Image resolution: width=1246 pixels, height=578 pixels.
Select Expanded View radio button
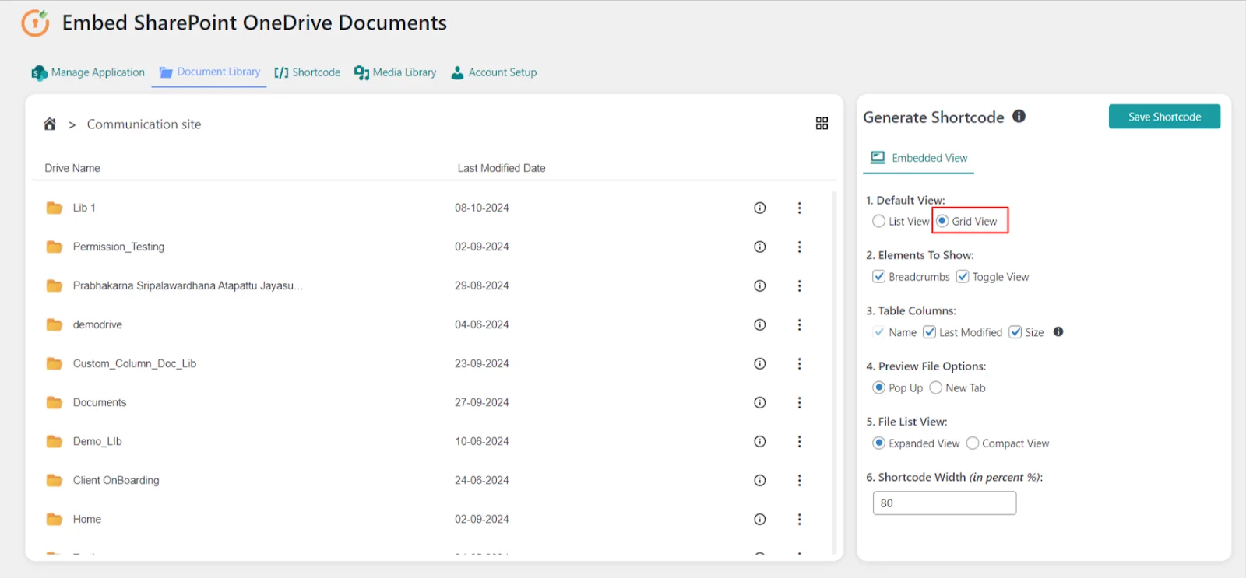pyautogui.click(x=879, y=443)
